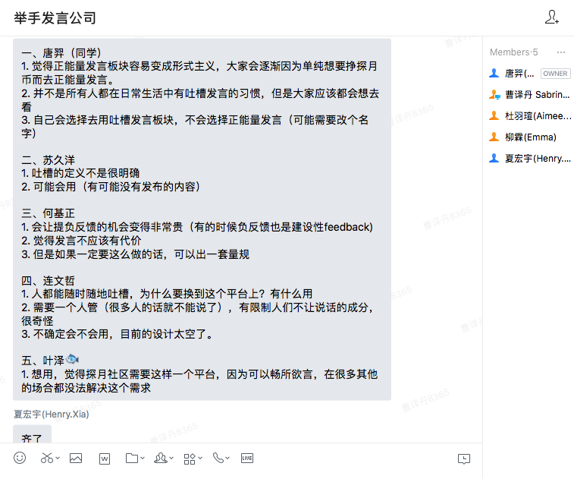This screenshot has height=479, width=574.
Task: Click sender name 夏宏宇(Henry.Xia)
Action: point(52,414)
